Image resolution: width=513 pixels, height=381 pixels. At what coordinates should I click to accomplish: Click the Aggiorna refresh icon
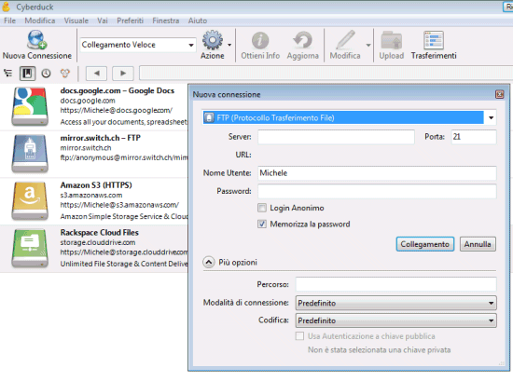[302, 40]
